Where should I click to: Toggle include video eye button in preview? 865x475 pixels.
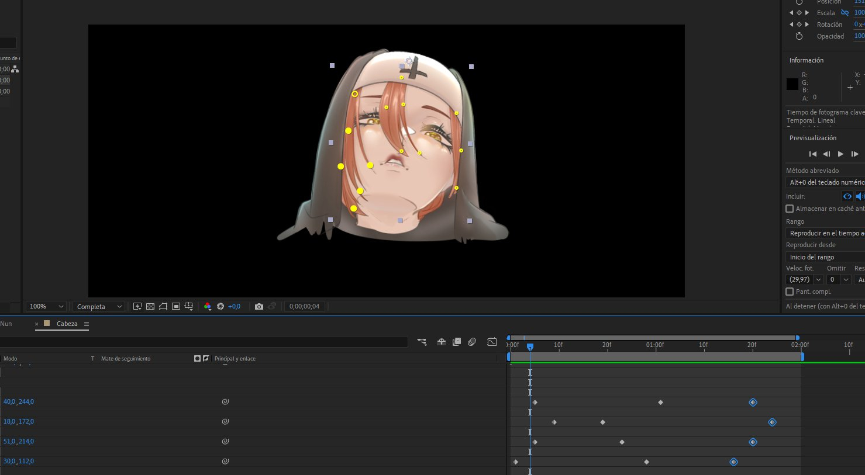(847, 196)
